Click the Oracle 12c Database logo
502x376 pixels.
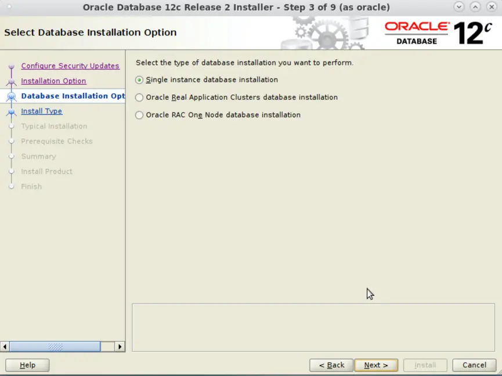point(438,33)
